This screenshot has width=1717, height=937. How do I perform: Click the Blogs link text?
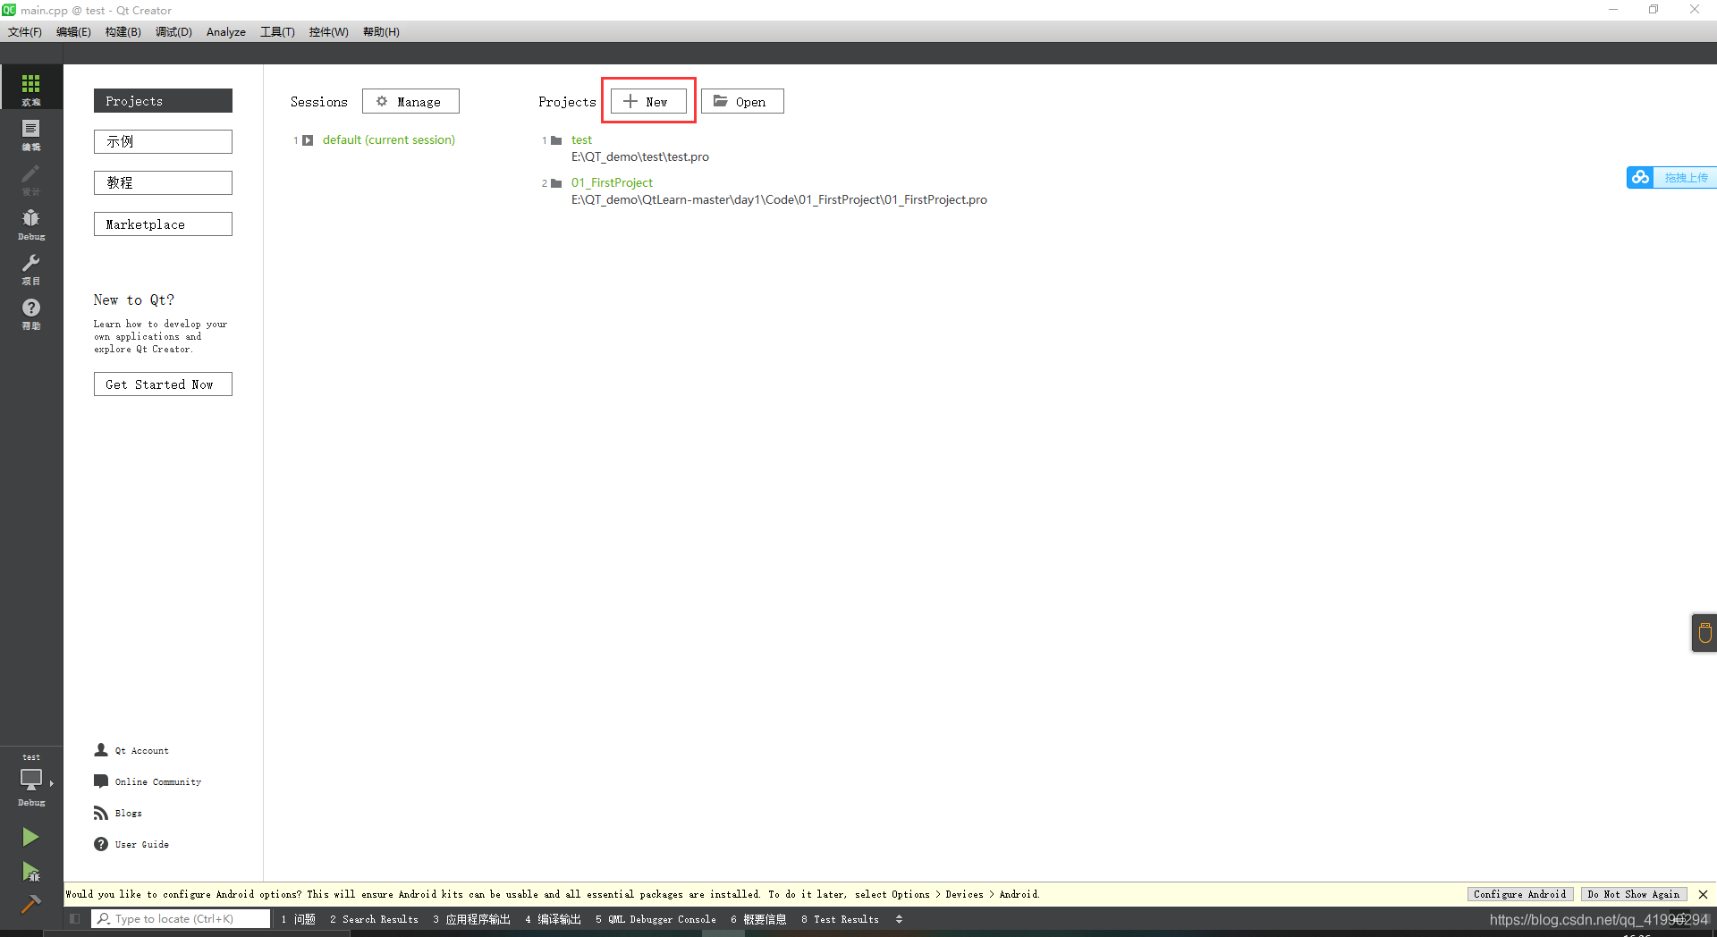(x=128, y=814)
